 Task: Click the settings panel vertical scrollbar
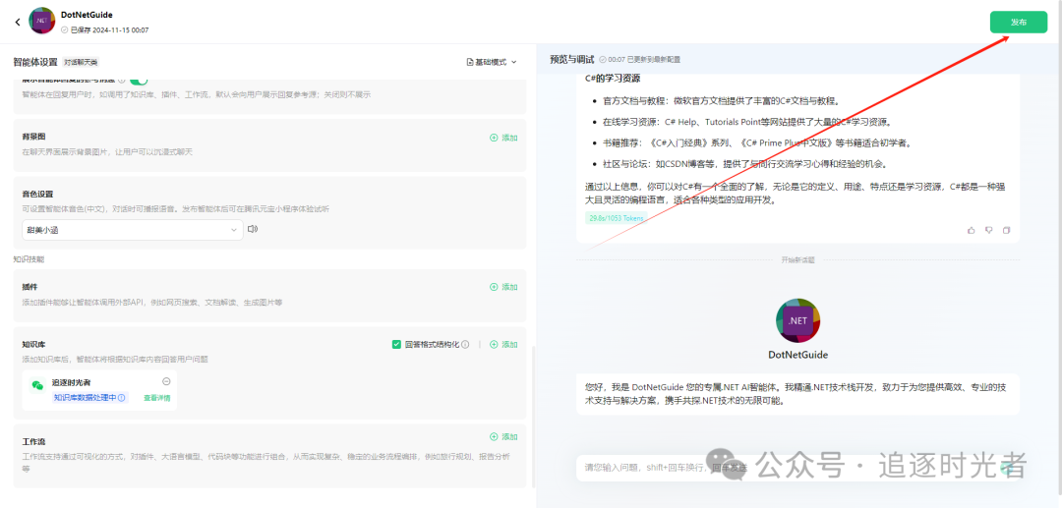pos(534,417)
